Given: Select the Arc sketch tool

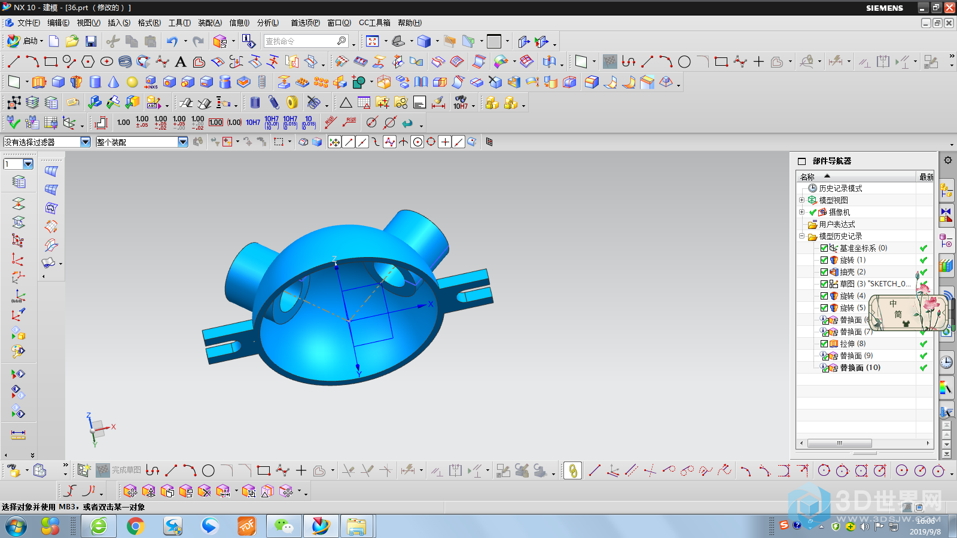Looking at the screenshot, I should (32, 62).
